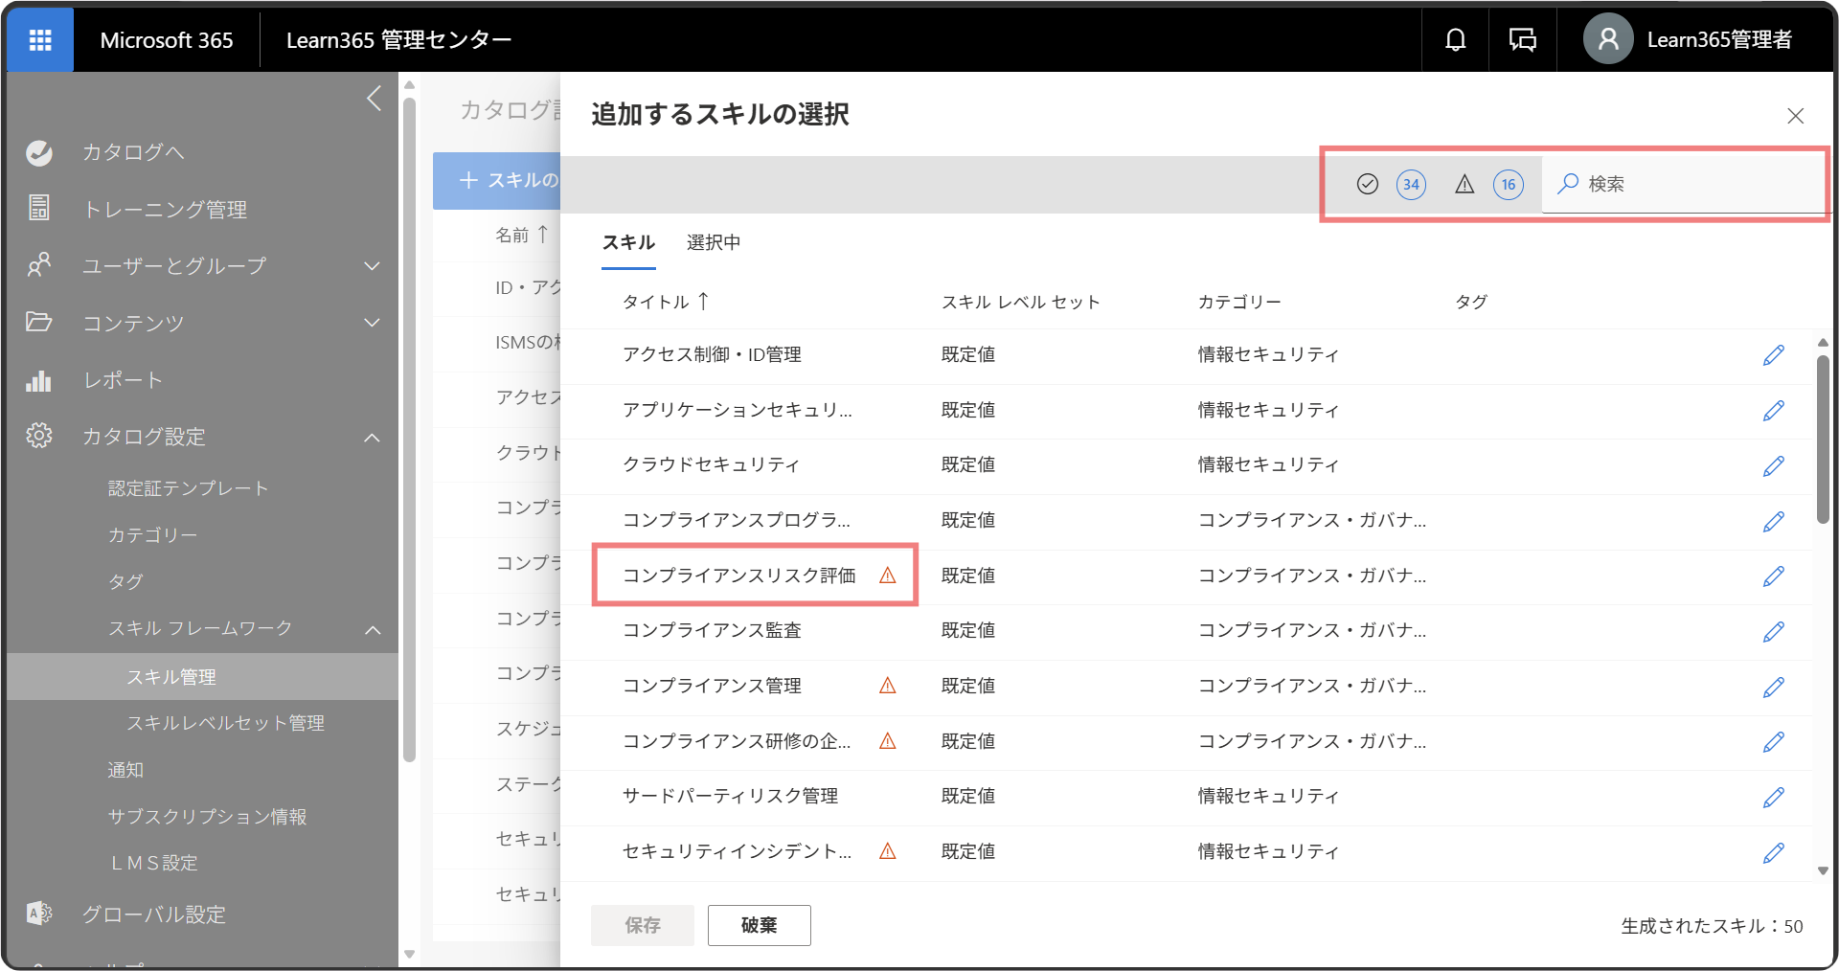Switch to the スキル tab
Image resolution: width=1839 pixels, height=971 pixels.
tap(628, 242)
